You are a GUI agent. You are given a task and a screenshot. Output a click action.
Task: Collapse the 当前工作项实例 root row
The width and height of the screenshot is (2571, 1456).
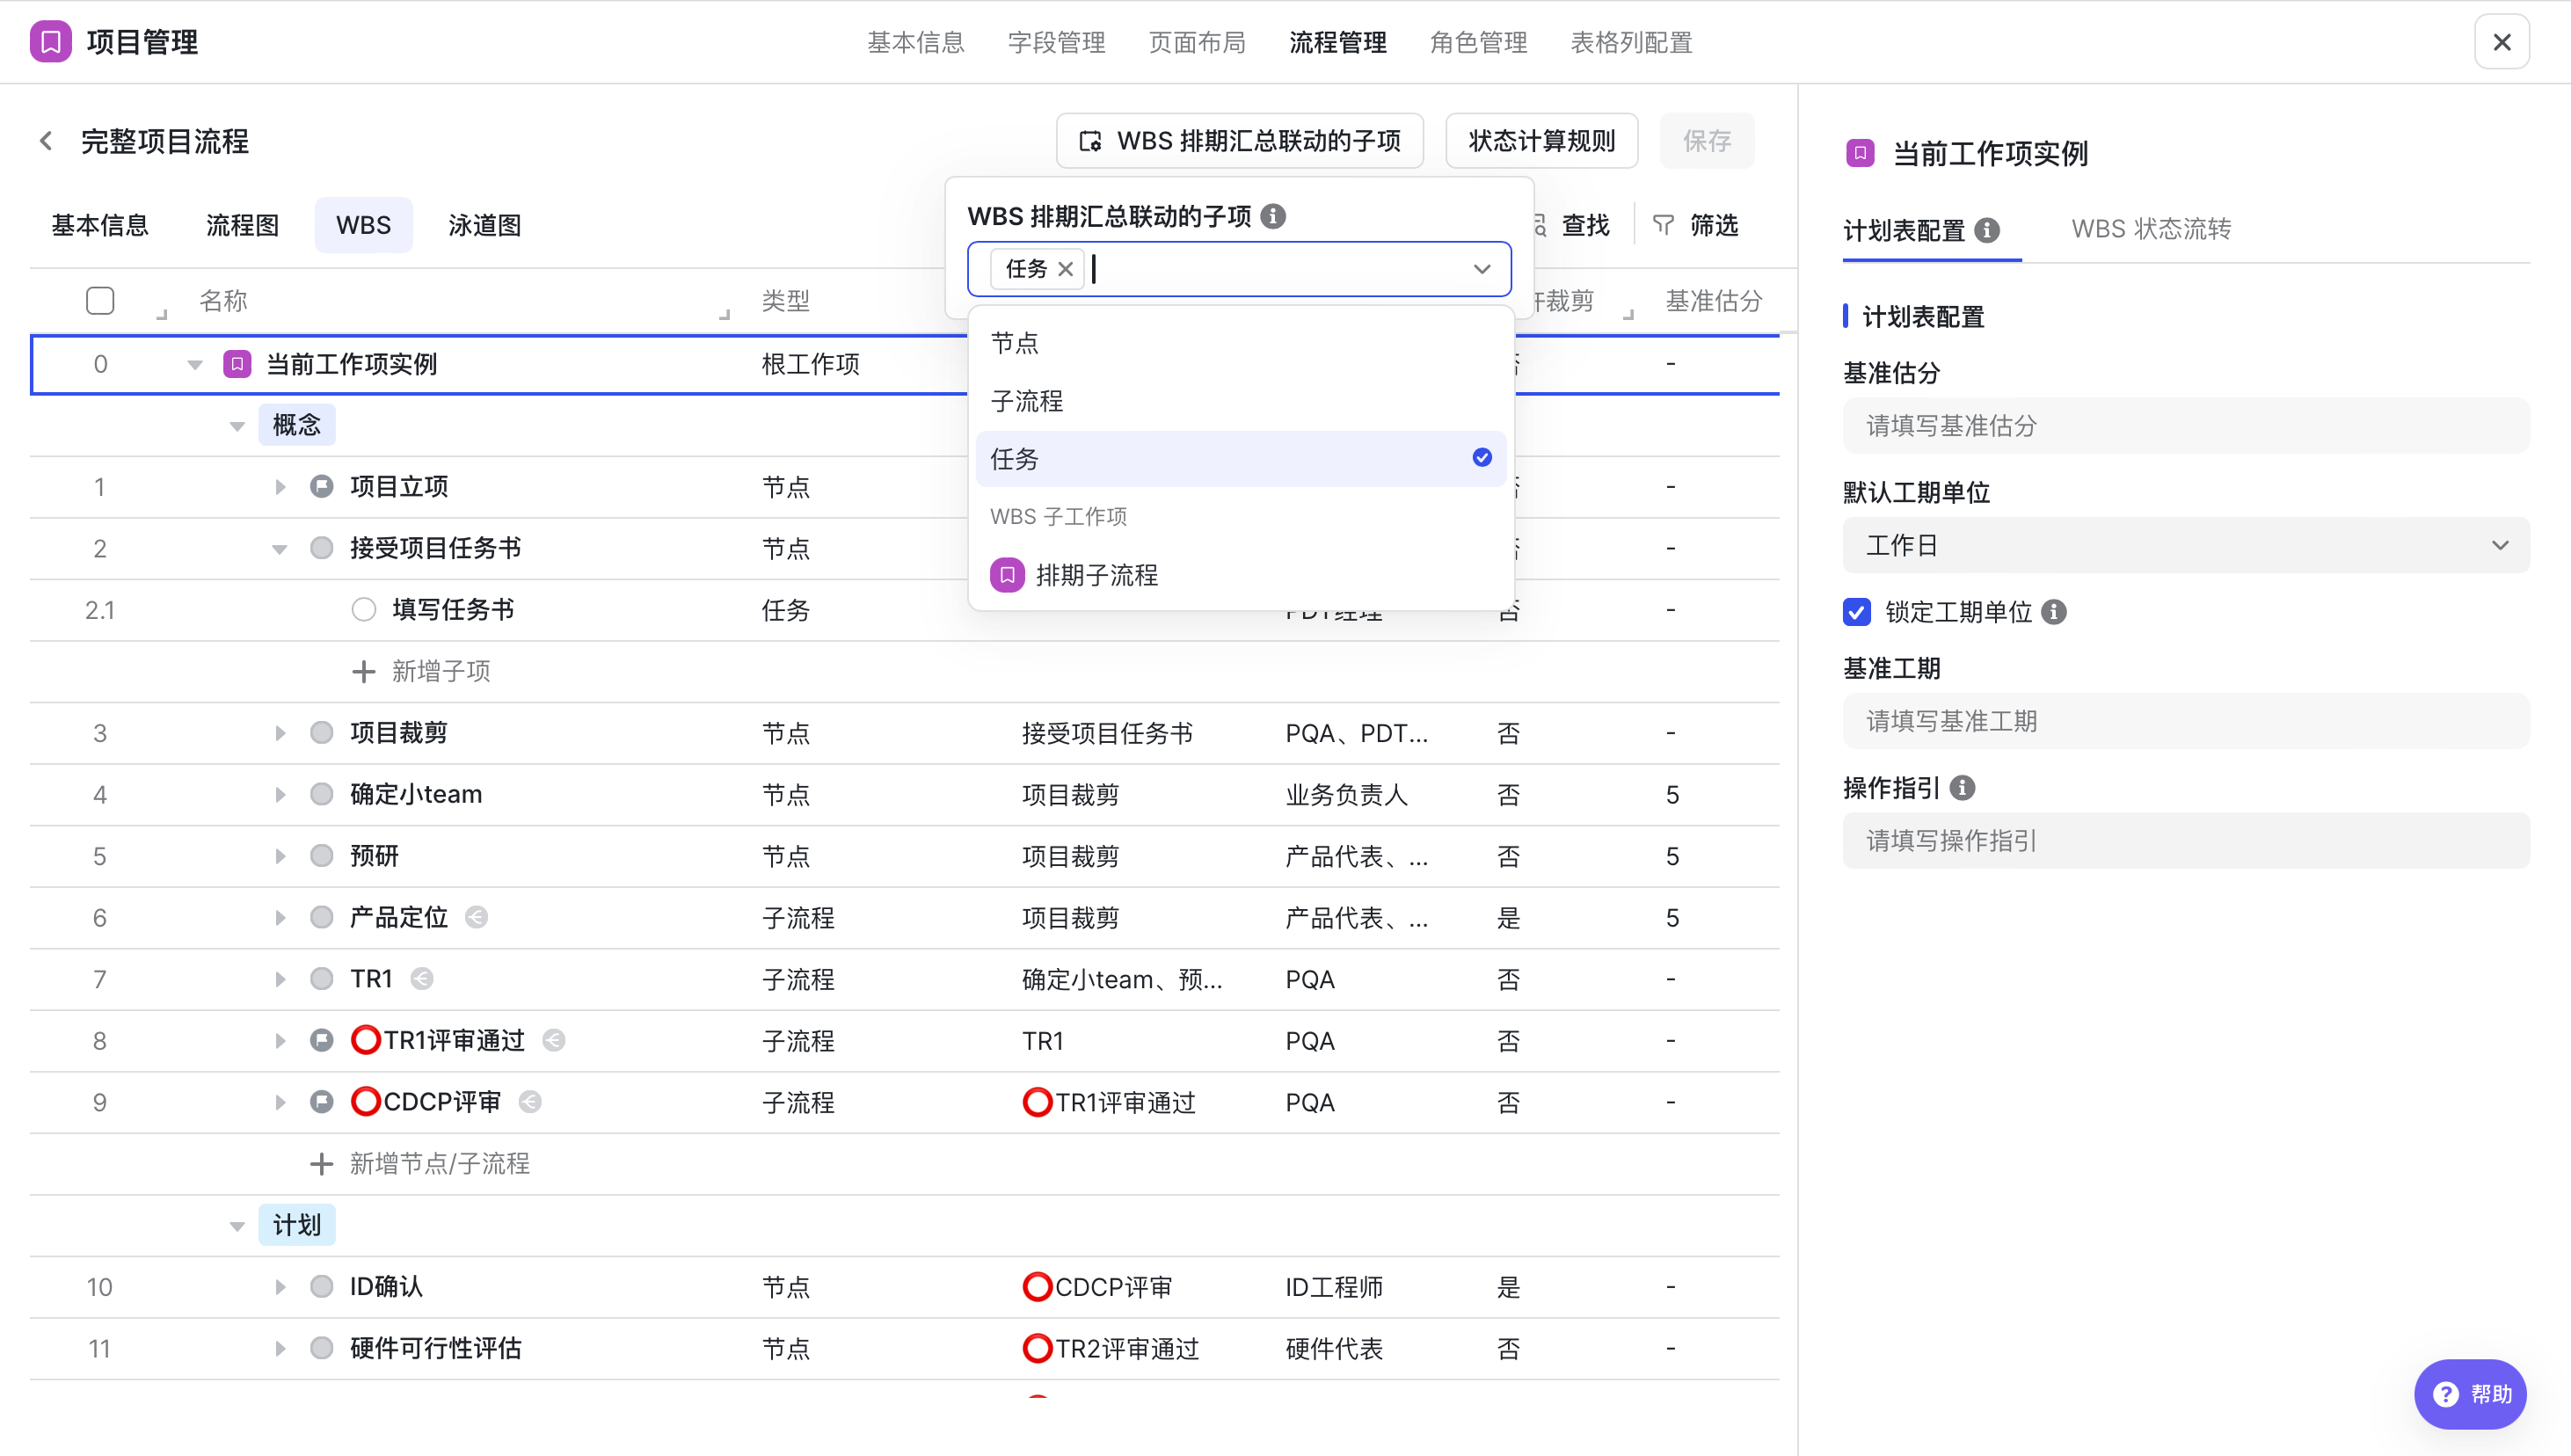click(x=195, y=365)
